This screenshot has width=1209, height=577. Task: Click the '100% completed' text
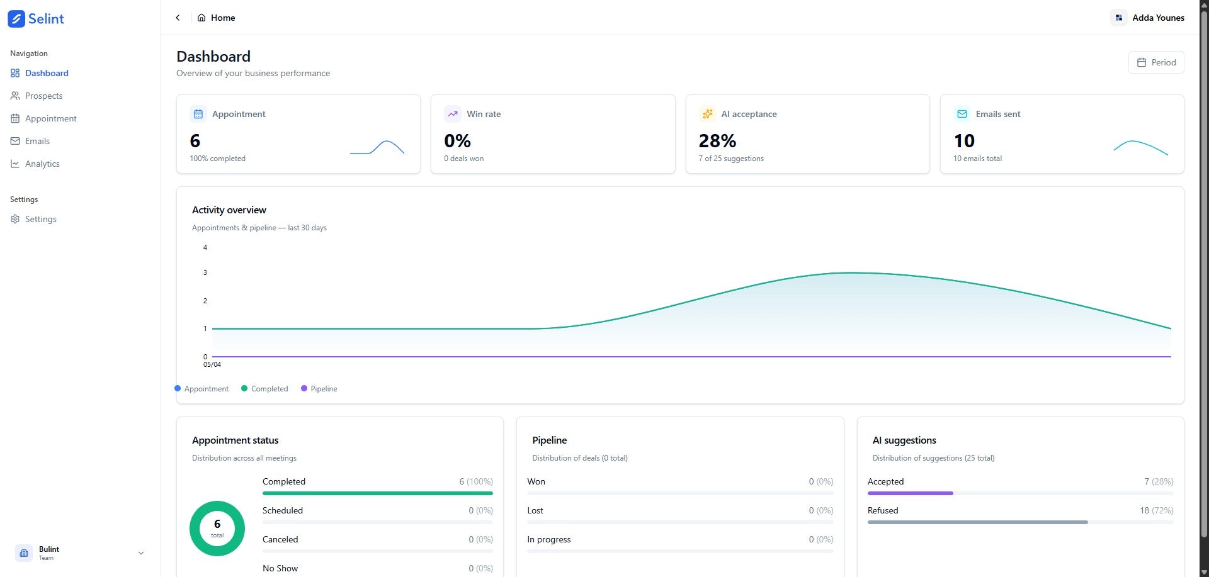(218, 159)
